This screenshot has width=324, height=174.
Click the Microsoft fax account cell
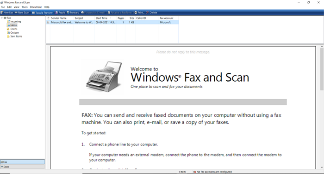[165, 22]
